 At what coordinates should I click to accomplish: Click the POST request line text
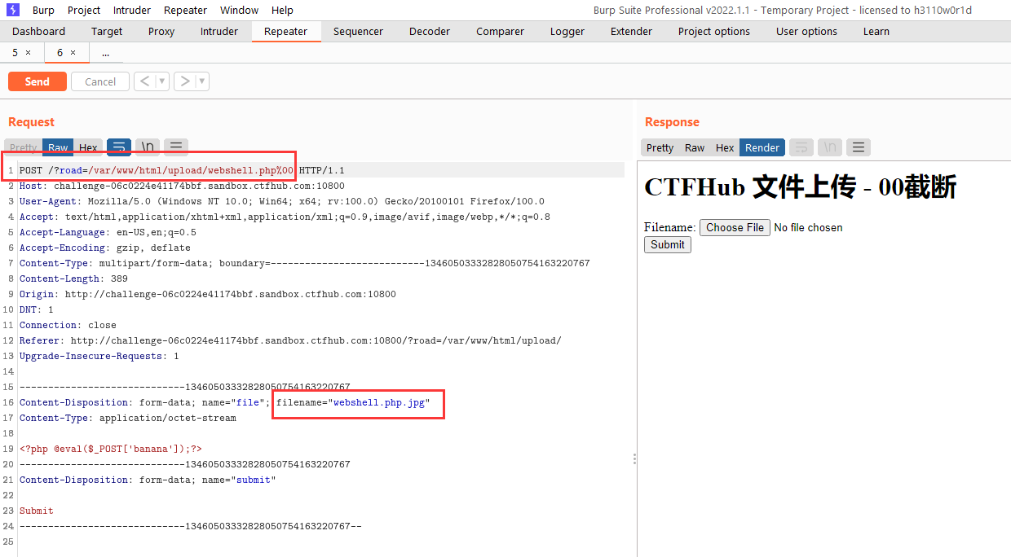click(182, 170)
